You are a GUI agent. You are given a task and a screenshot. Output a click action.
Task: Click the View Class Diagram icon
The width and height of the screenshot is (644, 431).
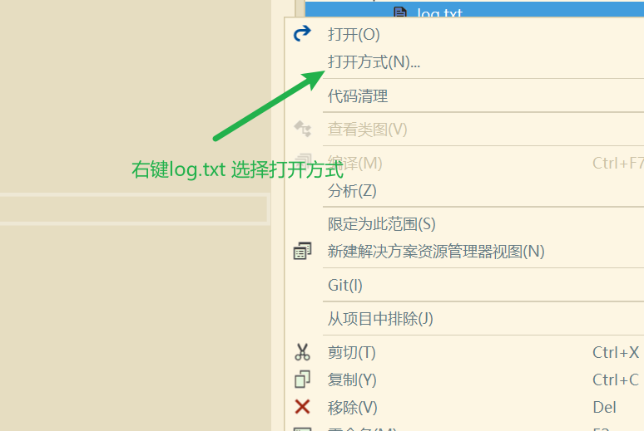coord(303,129)
